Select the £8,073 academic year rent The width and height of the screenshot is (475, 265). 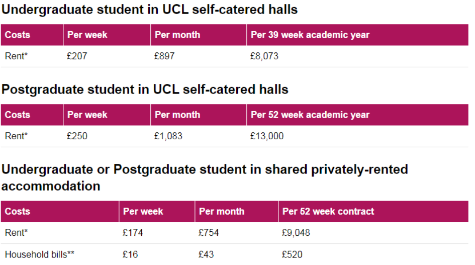(264, 56)
